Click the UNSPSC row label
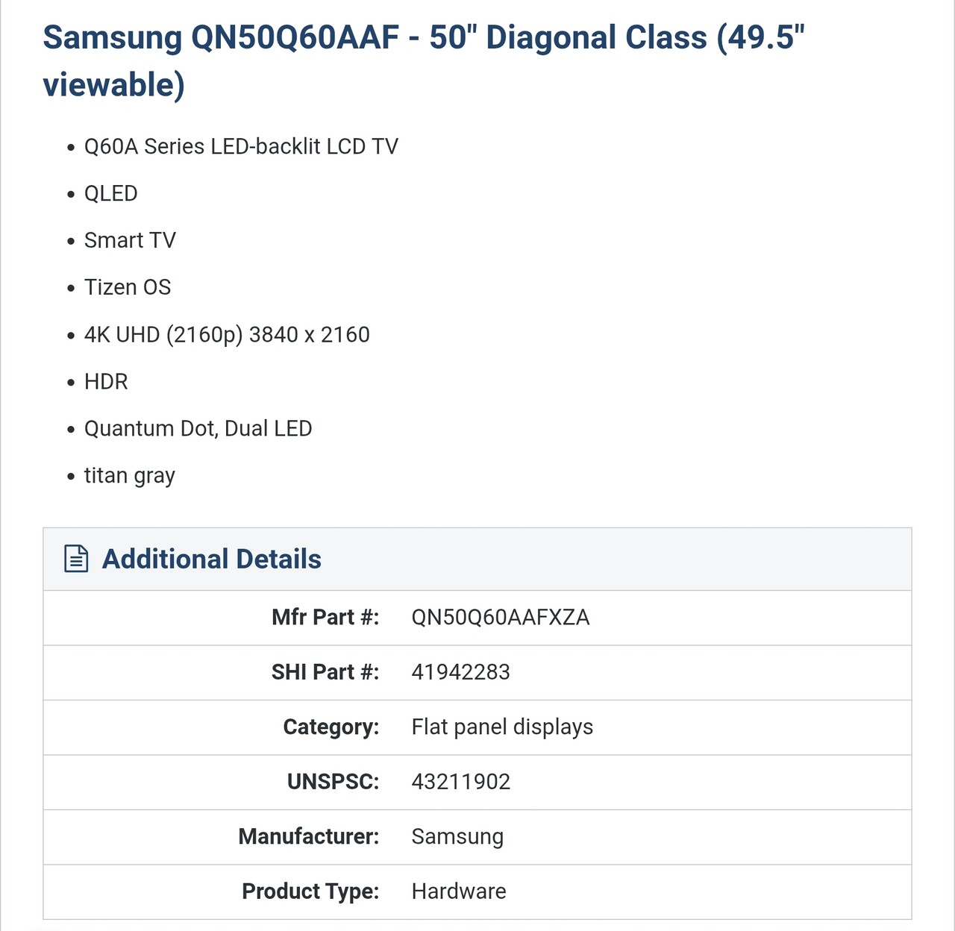The width and height of the screenshot is (955, 931). 333,782
